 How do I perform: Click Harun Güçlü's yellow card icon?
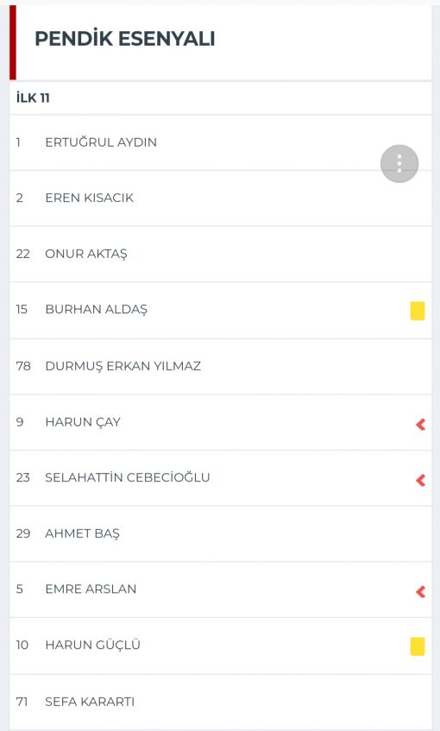418,646
